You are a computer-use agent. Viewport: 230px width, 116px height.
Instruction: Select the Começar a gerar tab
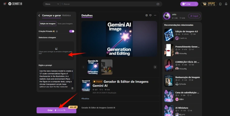52,15
